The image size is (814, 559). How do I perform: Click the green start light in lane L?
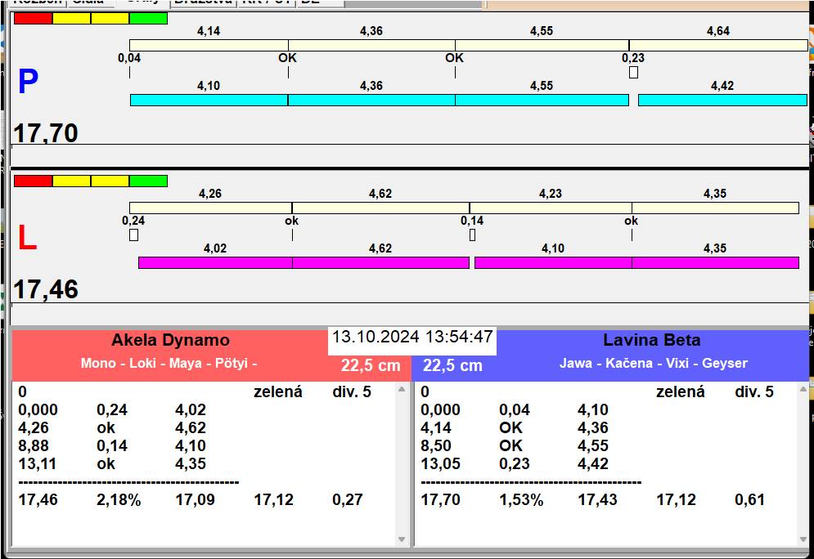148,181
